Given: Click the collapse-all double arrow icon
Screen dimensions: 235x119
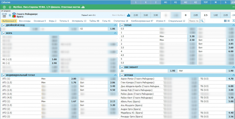Looking at the screenshot, I should tap(233, 21).
